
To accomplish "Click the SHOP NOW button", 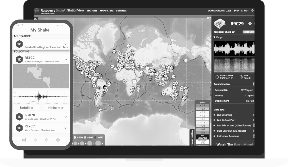I will point(249,32).
